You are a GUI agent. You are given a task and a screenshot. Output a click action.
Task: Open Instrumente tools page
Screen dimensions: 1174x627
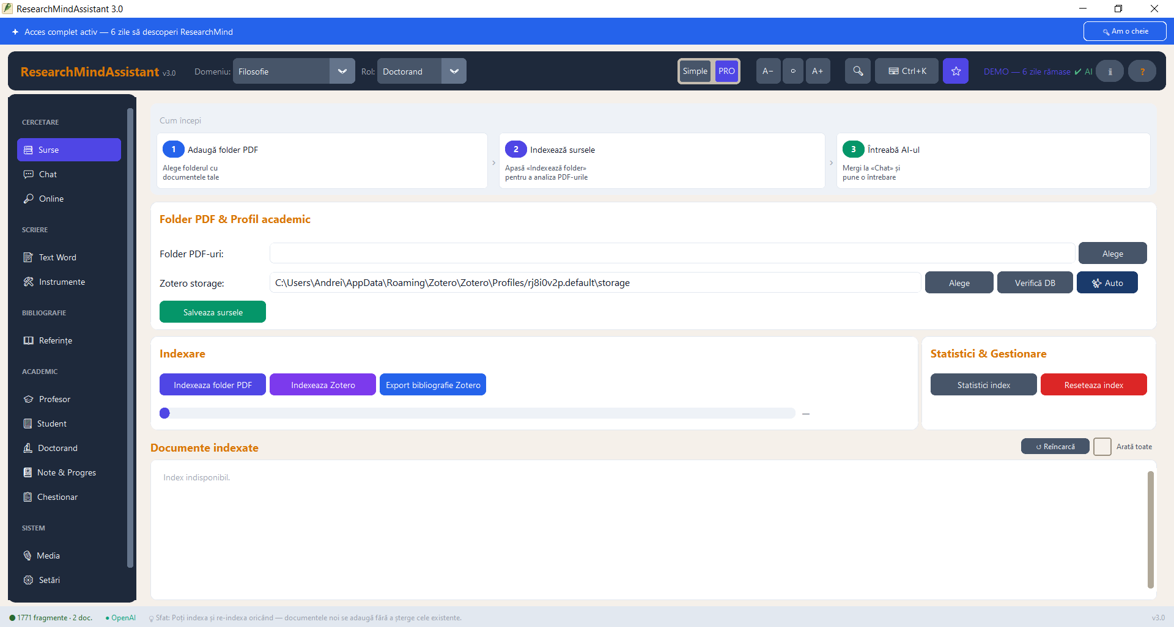(69, 282)
